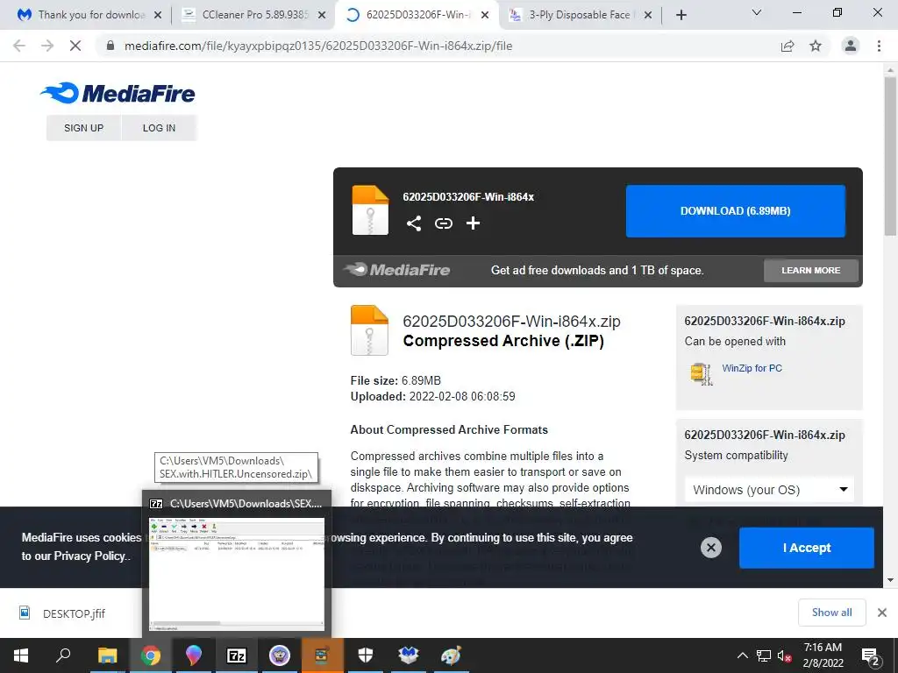Click the Chrome taskbar icon

tap(151, 655)
